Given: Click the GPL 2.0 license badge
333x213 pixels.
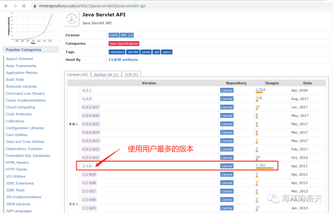Looking at the screenshot, I should pyautogui.click(x=127, y=35).
